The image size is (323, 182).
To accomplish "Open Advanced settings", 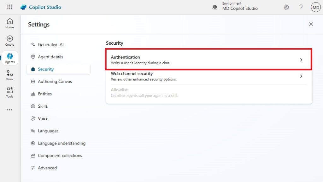I will (58, 168).
